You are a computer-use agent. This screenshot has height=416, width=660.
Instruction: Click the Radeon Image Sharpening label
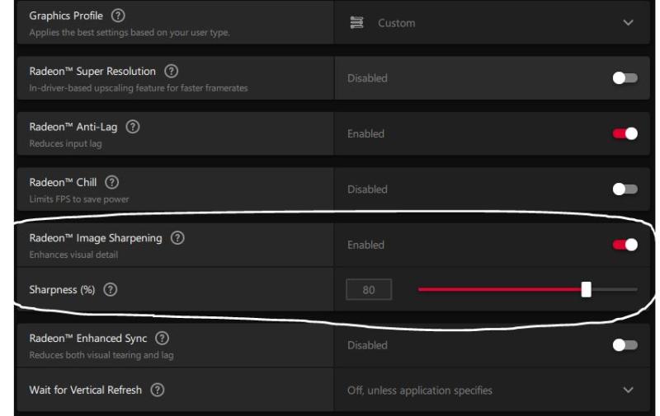(95, 238)
